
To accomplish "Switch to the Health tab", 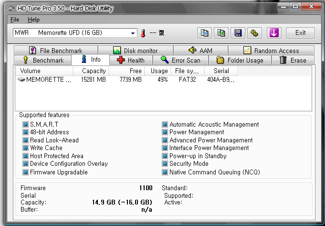I will [x=131, y=60].
